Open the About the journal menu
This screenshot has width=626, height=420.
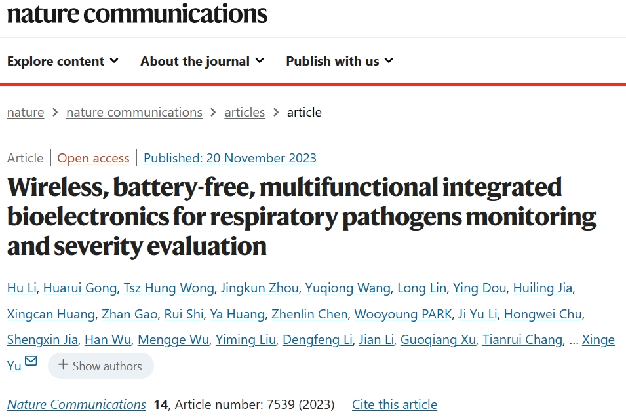pos(202,61)
